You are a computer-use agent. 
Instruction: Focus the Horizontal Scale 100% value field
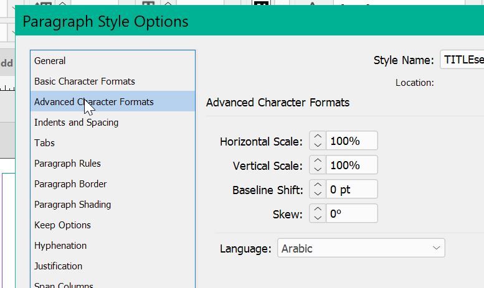351,141
